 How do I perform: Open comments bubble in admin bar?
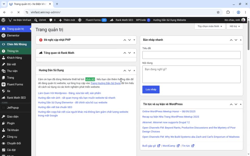click(51, 20)
